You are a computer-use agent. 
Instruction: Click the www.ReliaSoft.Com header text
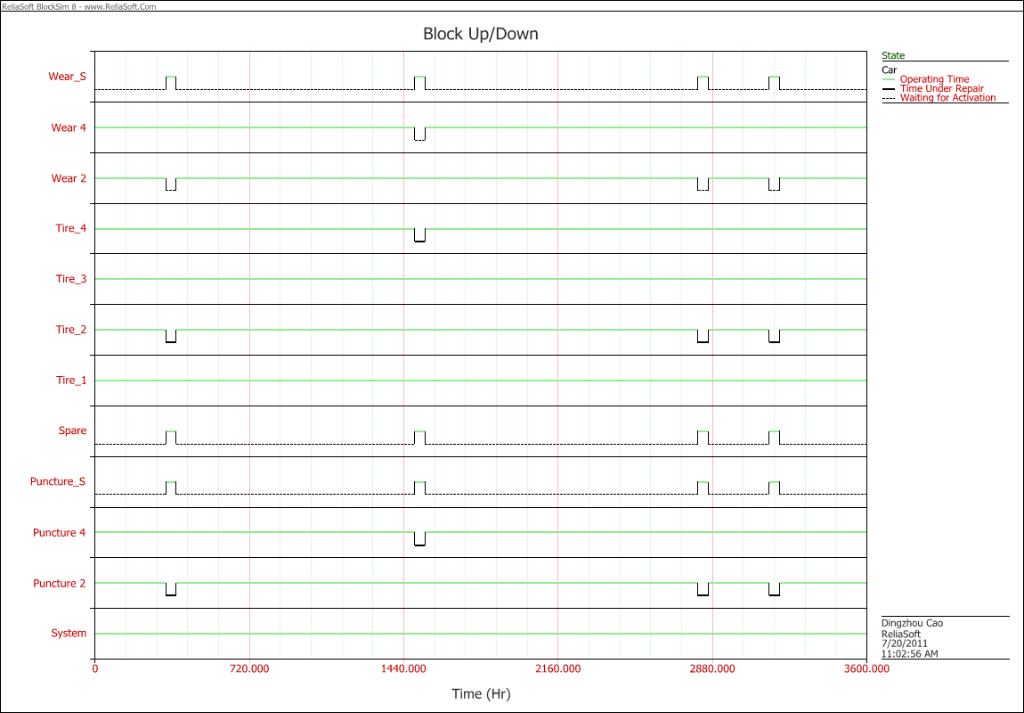coord(122,6)
